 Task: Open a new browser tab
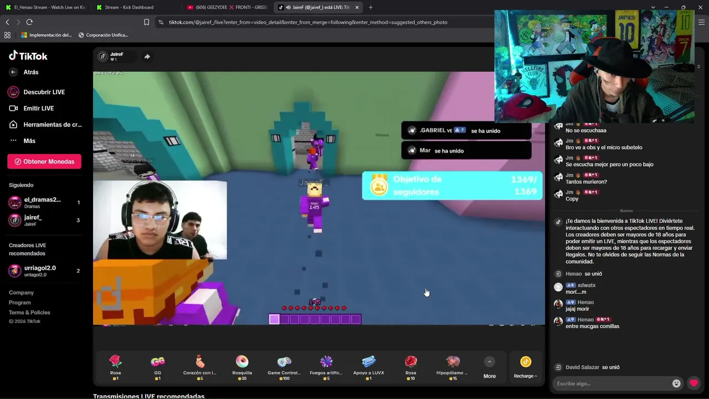coord(371,7)
